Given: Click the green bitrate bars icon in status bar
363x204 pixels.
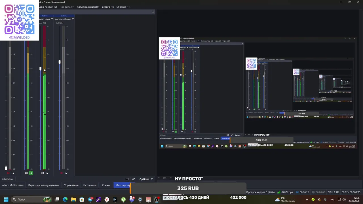Looking at the screenshot, I should 279,192.
